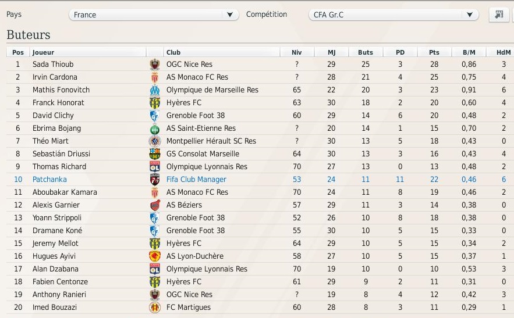Click the Fifa Club Manager club badge
514x318 pixels.
155,180
